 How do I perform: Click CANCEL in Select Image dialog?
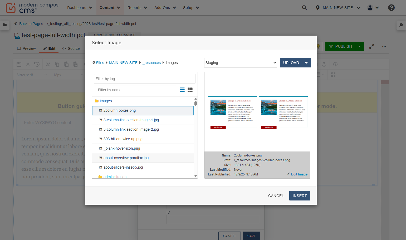276,196
